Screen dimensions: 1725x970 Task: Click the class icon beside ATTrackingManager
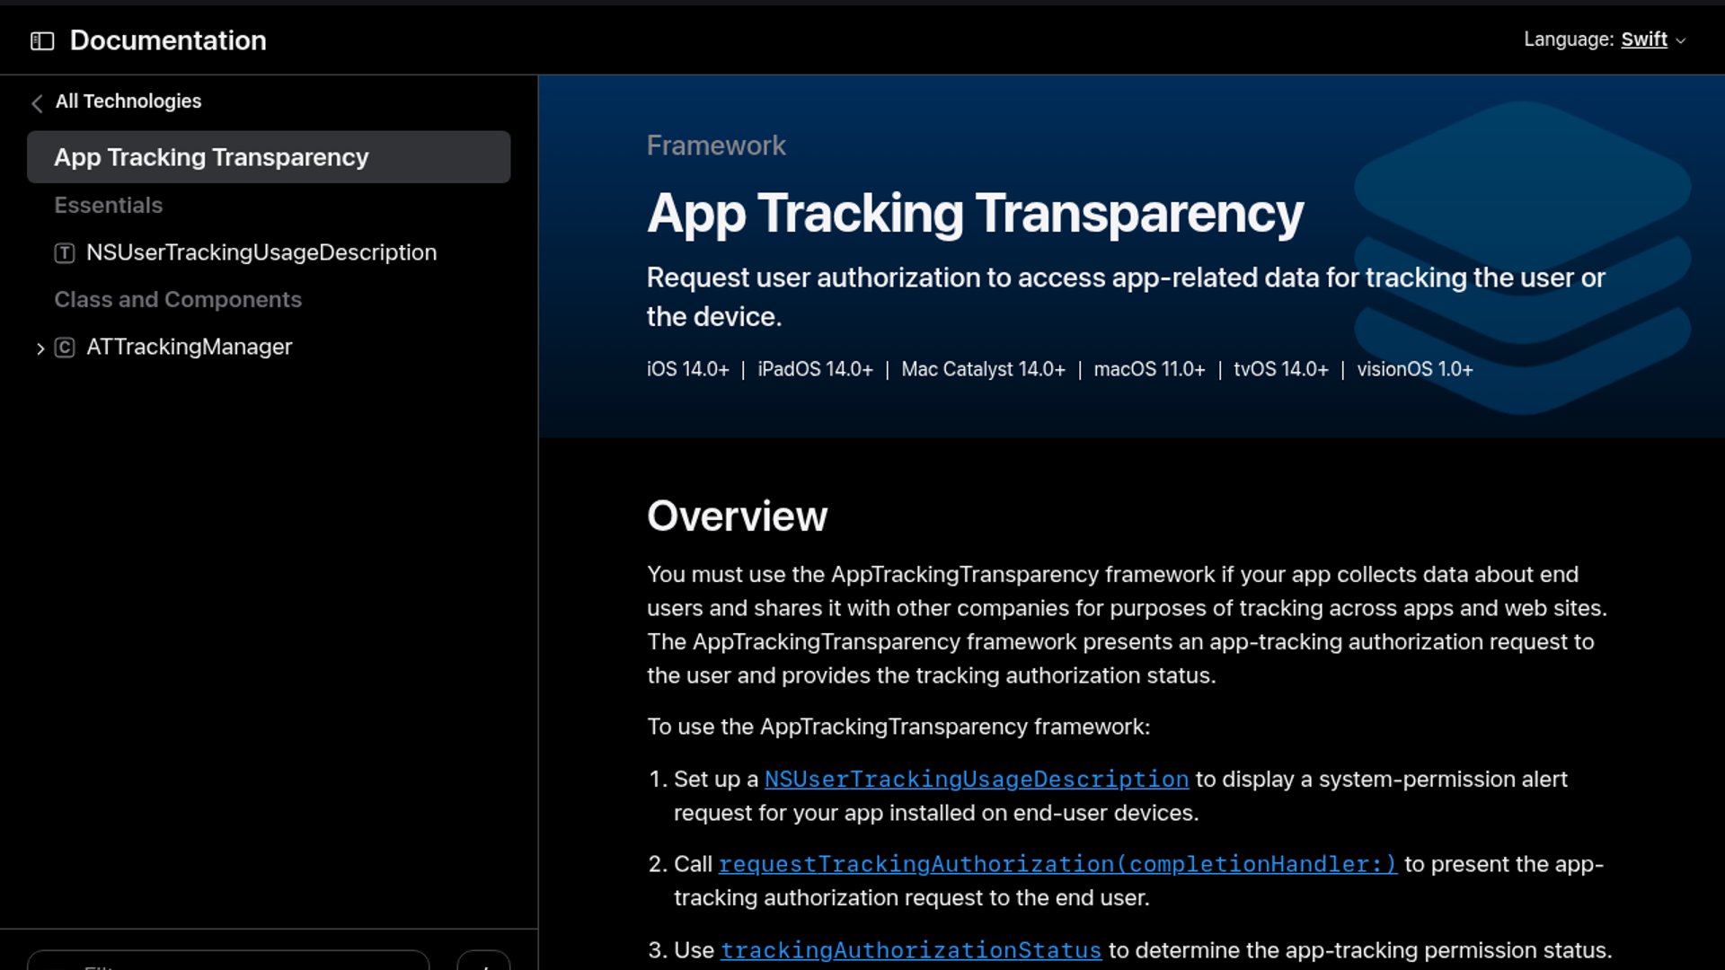65,348
